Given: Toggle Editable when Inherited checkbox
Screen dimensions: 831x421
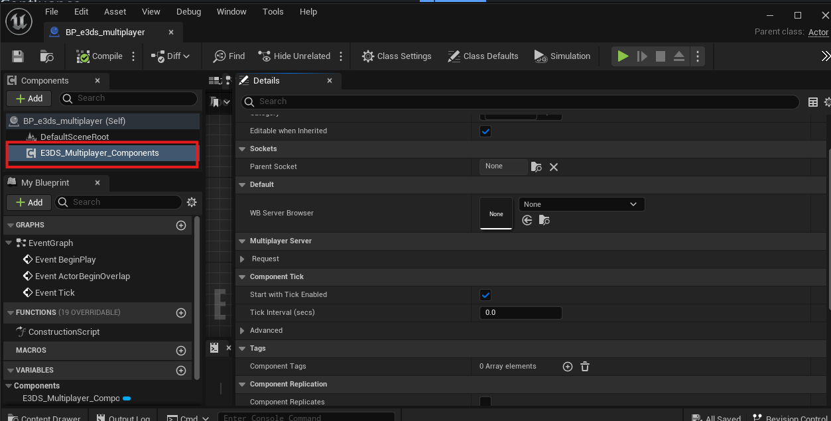Looking at the screenshot, I should tap(485, 131).
